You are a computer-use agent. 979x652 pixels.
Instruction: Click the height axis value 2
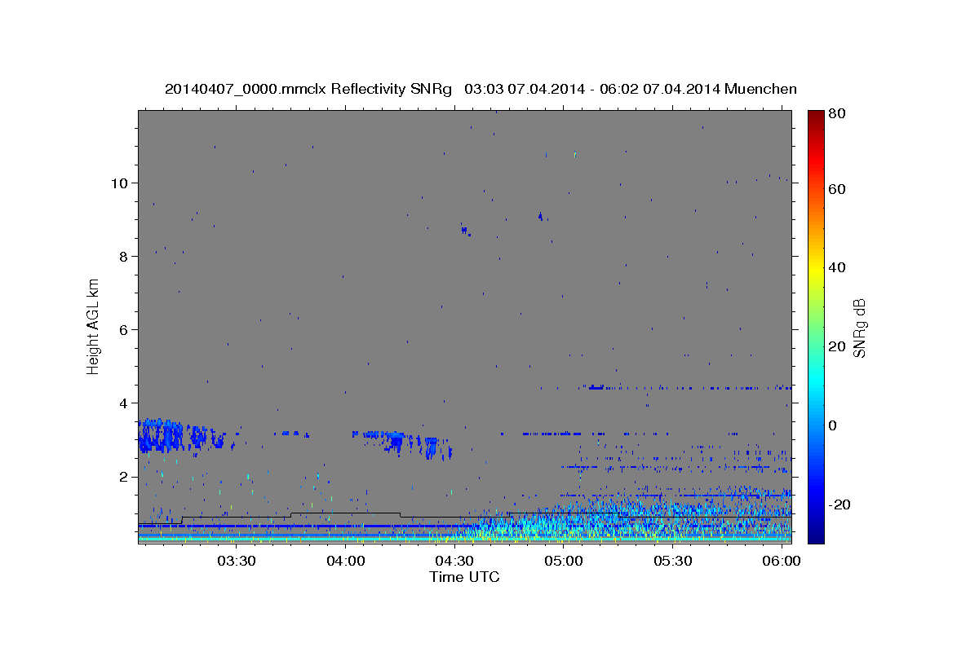click(x=123, y=476)
